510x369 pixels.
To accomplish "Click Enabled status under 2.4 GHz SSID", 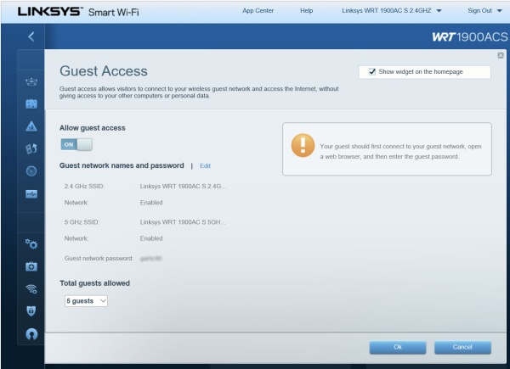I will coord(151,203).
